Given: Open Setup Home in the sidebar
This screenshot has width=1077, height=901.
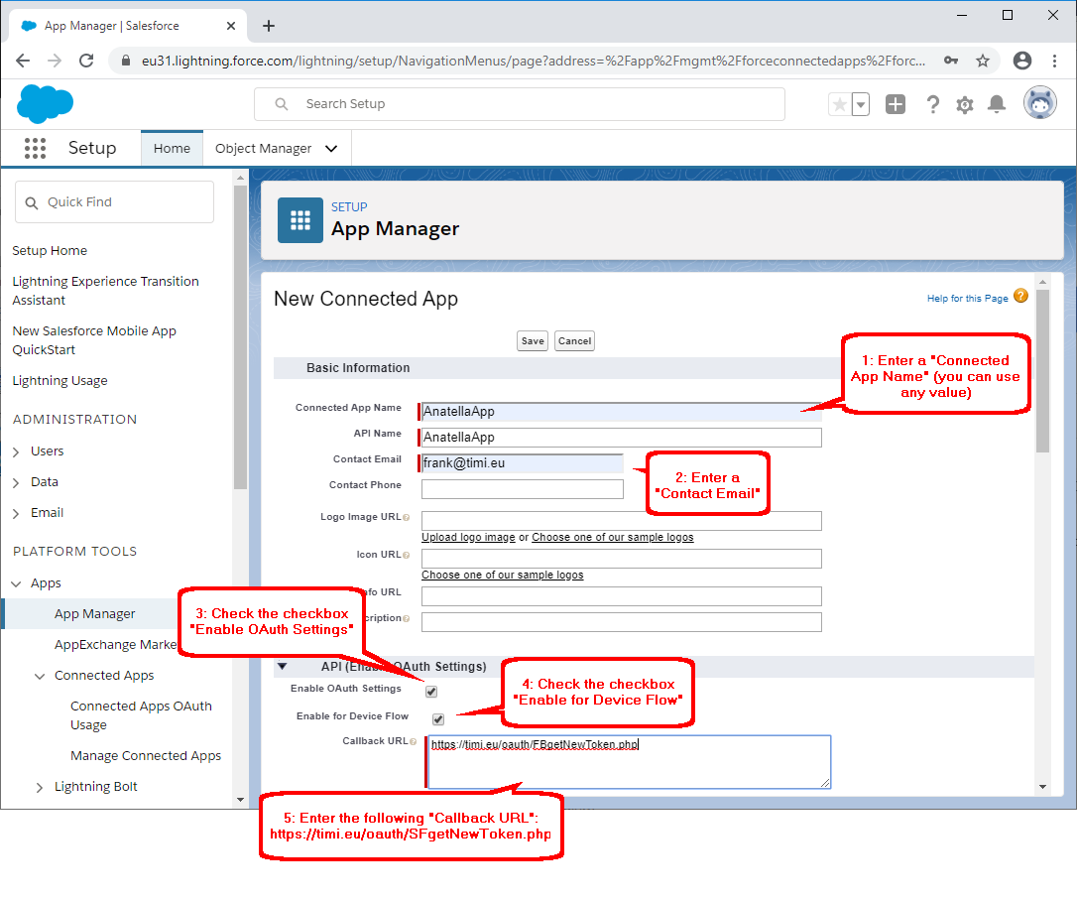Looking at the screenshot, I should point(50,251).
